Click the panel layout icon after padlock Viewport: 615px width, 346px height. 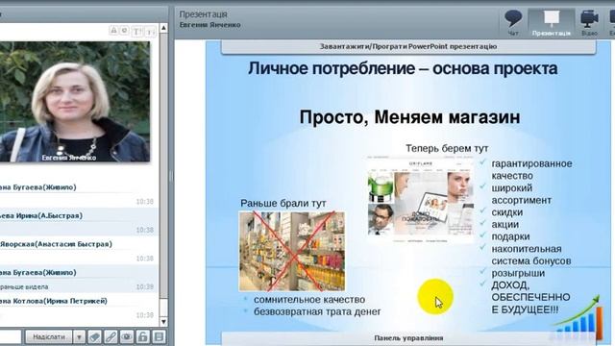click(159, 337)
